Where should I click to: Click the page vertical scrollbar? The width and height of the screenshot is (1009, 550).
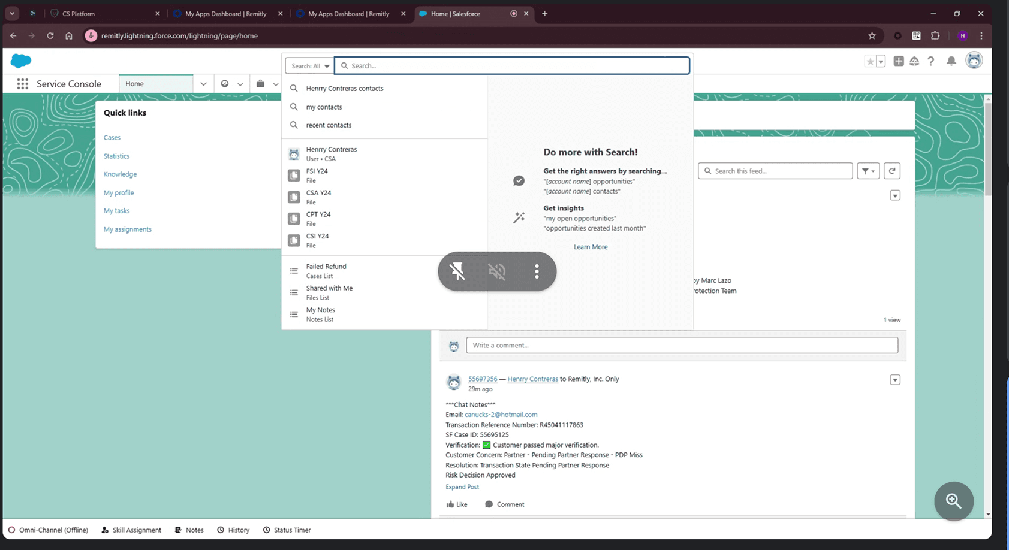tap(988, 150)
